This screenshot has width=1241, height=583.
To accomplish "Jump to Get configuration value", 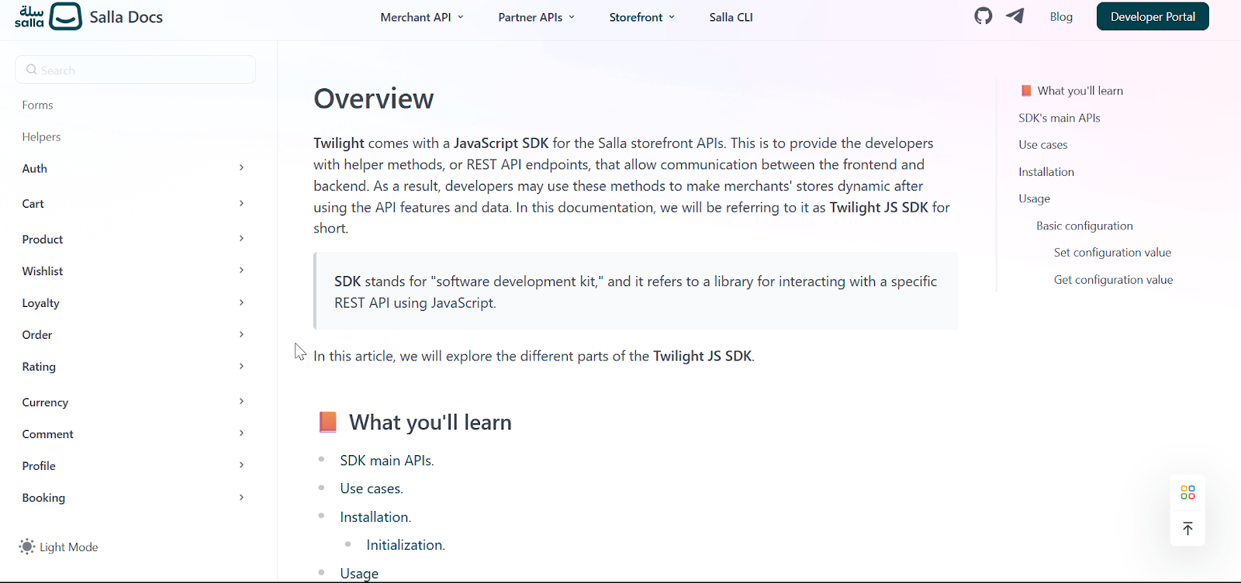I will click(x=1113, y=280).
